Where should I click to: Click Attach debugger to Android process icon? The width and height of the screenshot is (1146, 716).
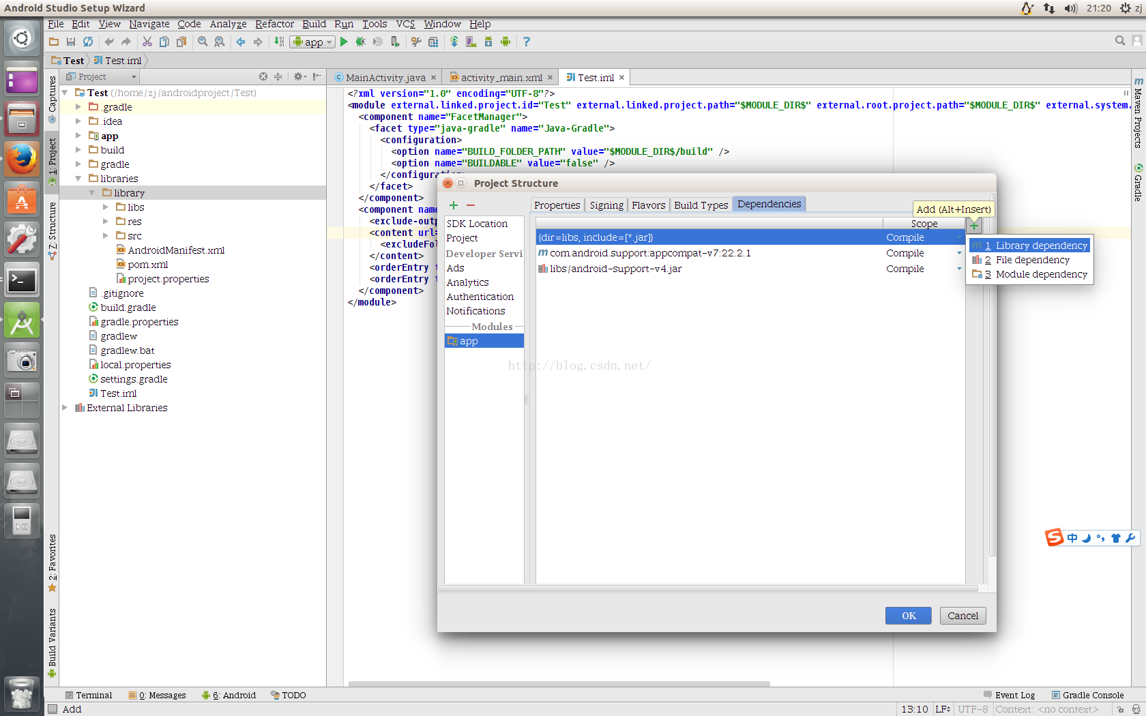tap(395, 42)
